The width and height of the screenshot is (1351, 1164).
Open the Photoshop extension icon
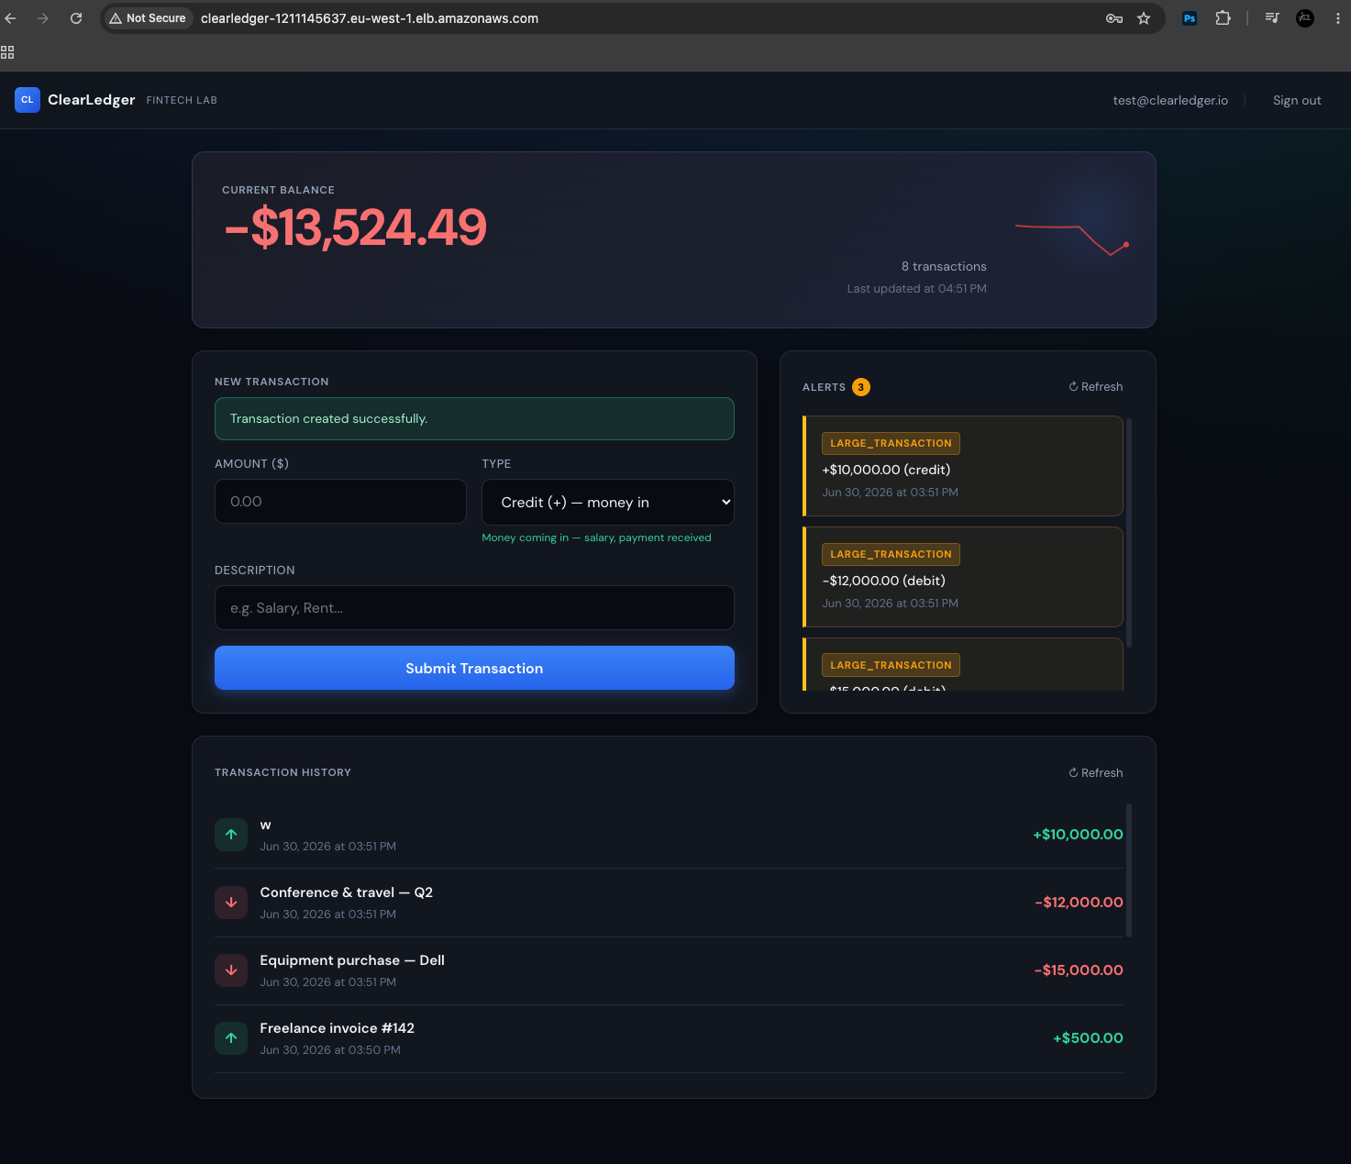pos(1190,18)
